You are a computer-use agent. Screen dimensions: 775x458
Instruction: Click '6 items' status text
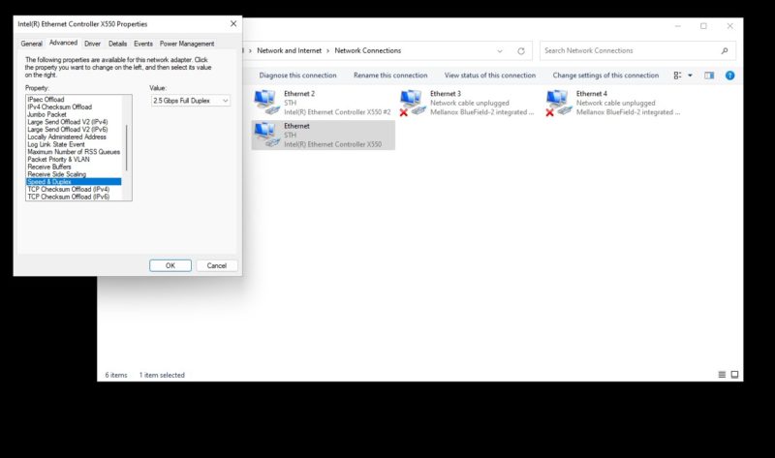pyautogui.click(x=115, y=375)
